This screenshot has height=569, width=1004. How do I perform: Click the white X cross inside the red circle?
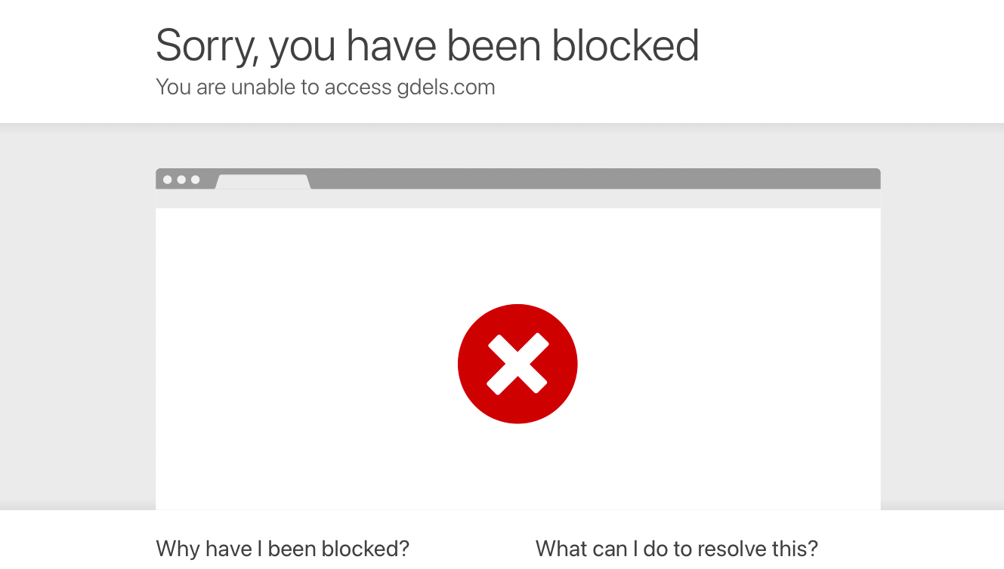[x=517, y=364]
